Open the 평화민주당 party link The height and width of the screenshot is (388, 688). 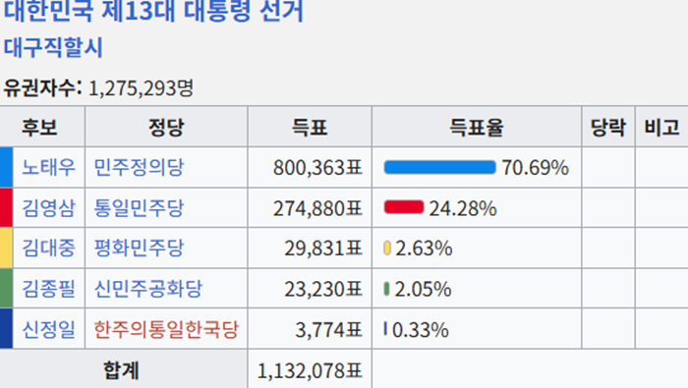coord(139,249)
